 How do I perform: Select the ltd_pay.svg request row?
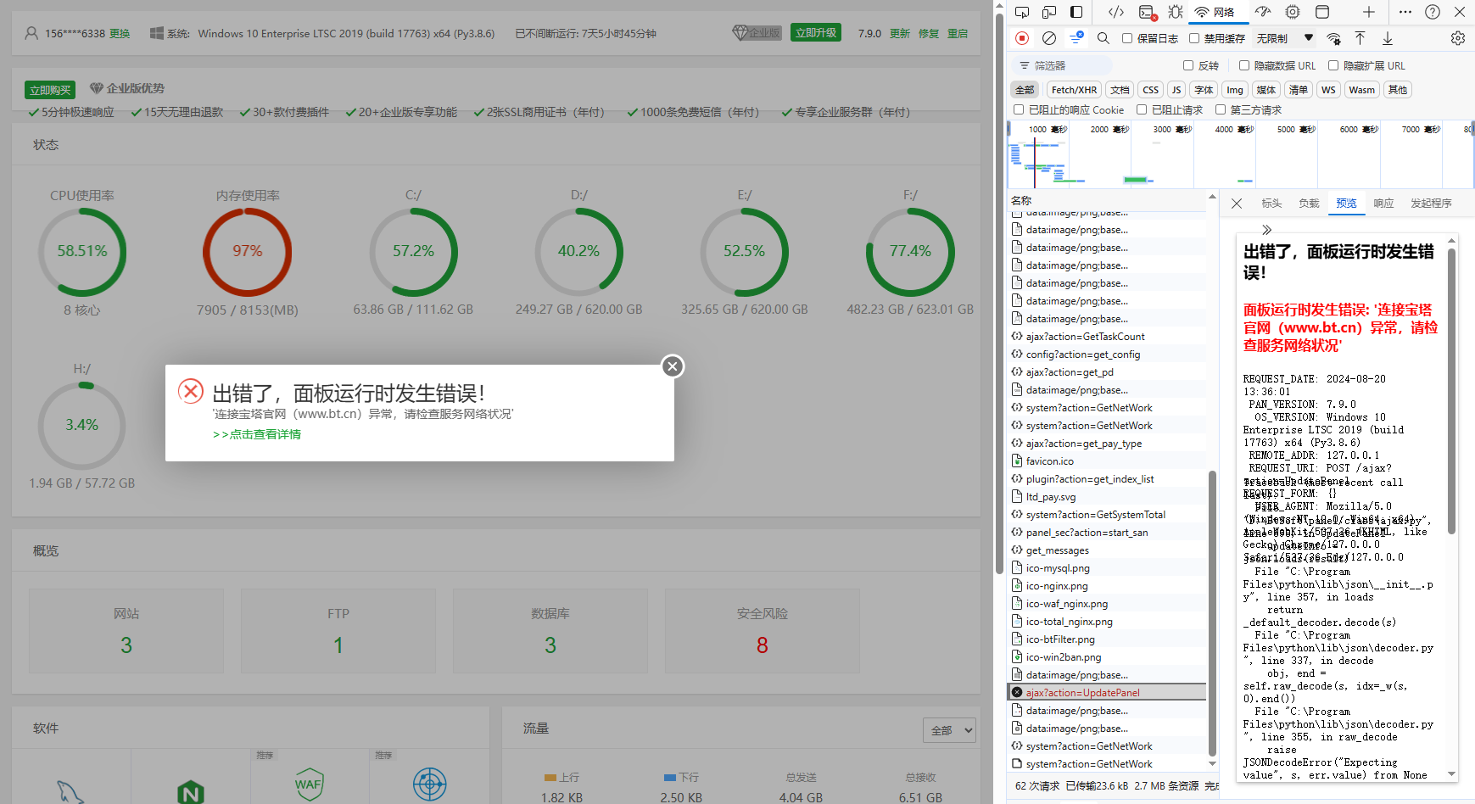pos(1106,497)
